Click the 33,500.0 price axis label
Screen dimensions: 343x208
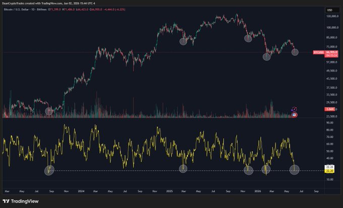coord(332,95)
